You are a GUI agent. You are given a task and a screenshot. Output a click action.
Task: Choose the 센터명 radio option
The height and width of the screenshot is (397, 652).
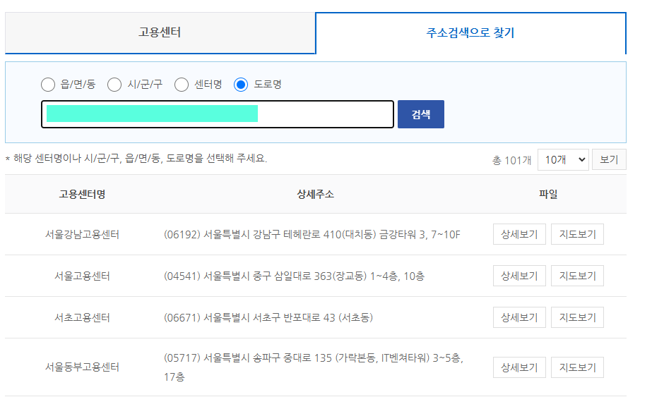click(182, 85)
